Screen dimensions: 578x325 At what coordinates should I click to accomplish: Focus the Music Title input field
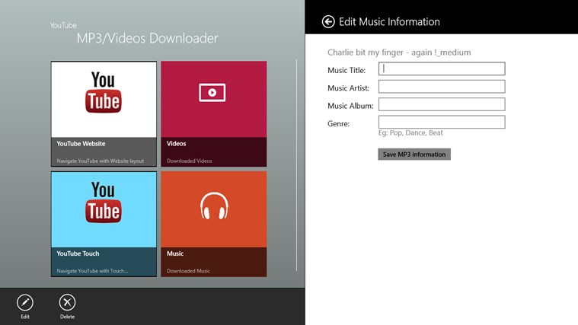[442, 69]
